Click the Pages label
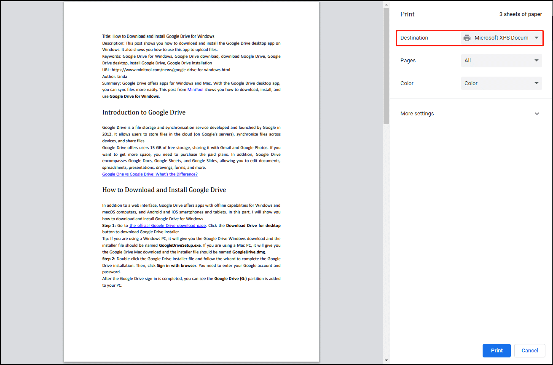553x365 pixels. 408,61
